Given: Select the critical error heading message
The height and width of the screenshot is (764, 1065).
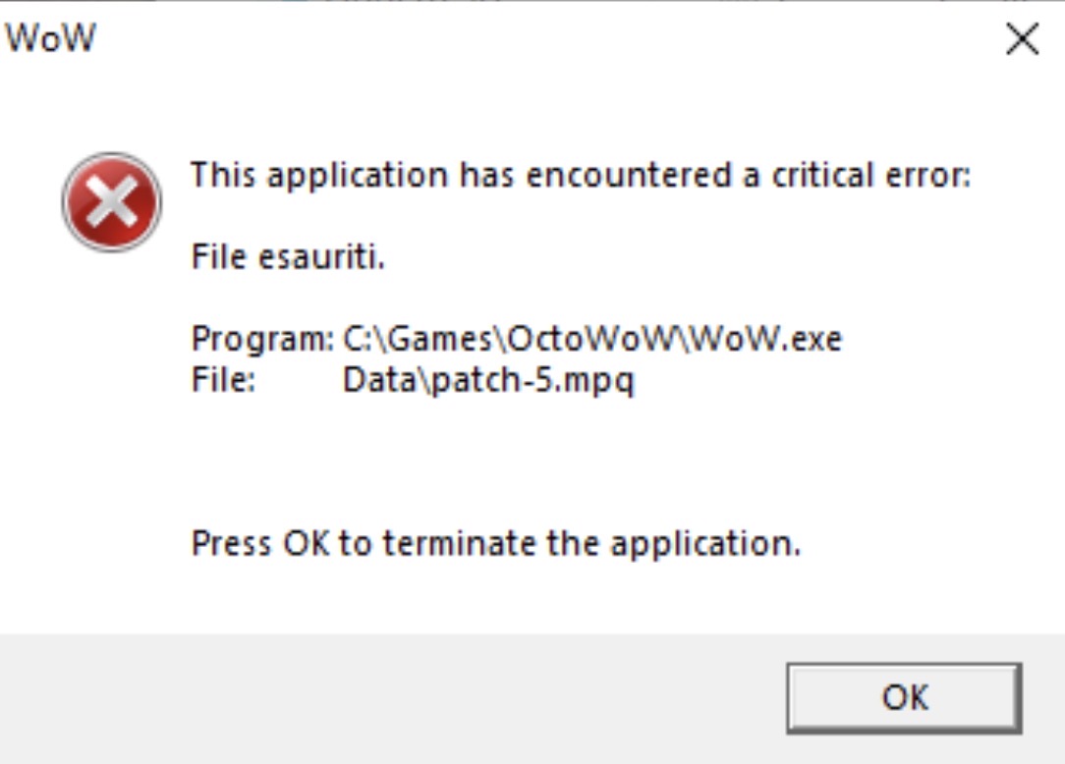Looking at the screenshot, I should coord(581,176).
